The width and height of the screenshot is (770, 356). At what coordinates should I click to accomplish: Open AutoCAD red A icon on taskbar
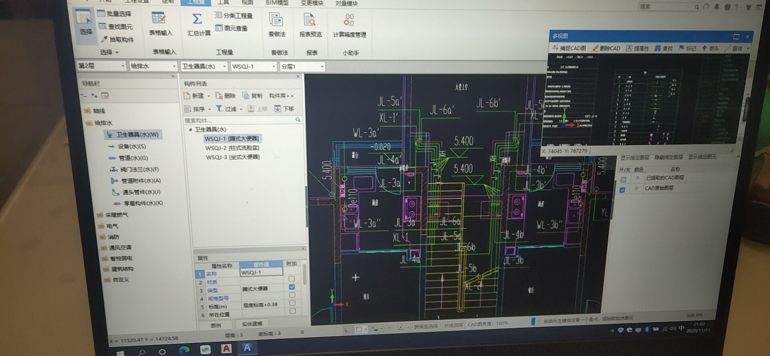(226, 348)
